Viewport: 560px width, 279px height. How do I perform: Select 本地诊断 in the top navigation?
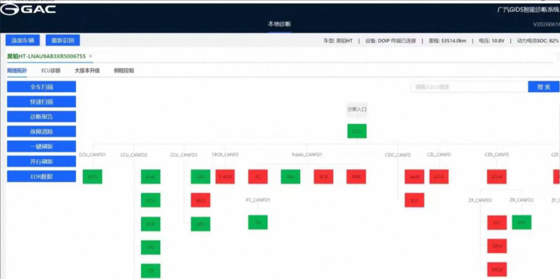[279, 24]
